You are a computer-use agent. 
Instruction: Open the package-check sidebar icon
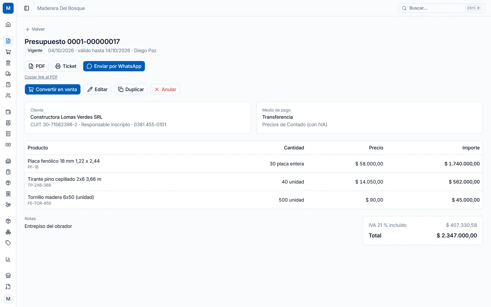pyautogui.click(x=8, y=183)
